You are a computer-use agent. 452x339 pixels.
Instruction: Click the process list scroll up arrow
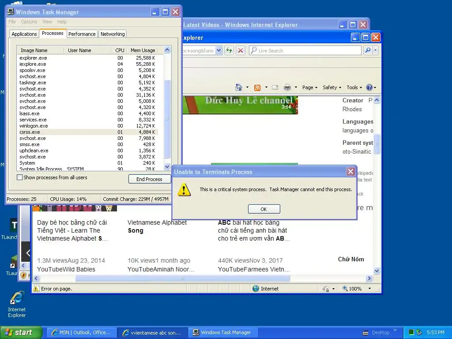[167, 50]
